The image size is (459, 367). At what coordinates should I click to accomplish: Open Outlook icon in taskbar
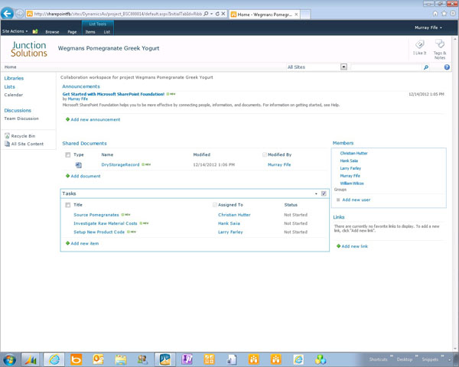(98, 359)
